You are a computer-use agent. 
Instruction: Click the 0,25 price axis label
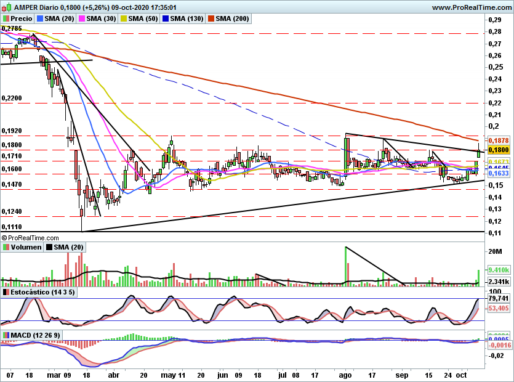click(x=496, y=67)
